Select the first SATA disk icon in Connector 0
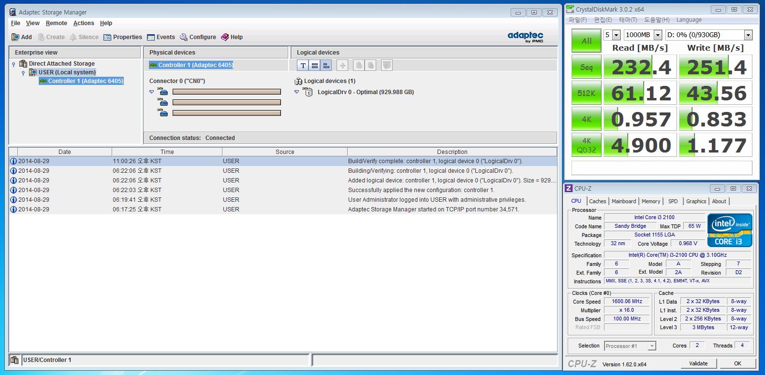The height and width of the screenshot is (375, 765). pos(163,91)
